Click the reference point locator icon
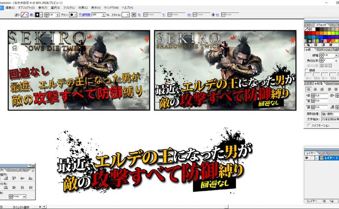The width and height of the screenshot is (339, 209). (134, 15)
